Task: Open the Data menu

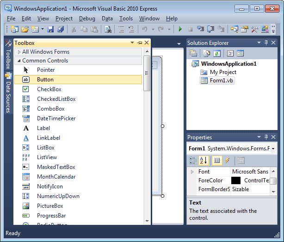Action: (107, 19)
